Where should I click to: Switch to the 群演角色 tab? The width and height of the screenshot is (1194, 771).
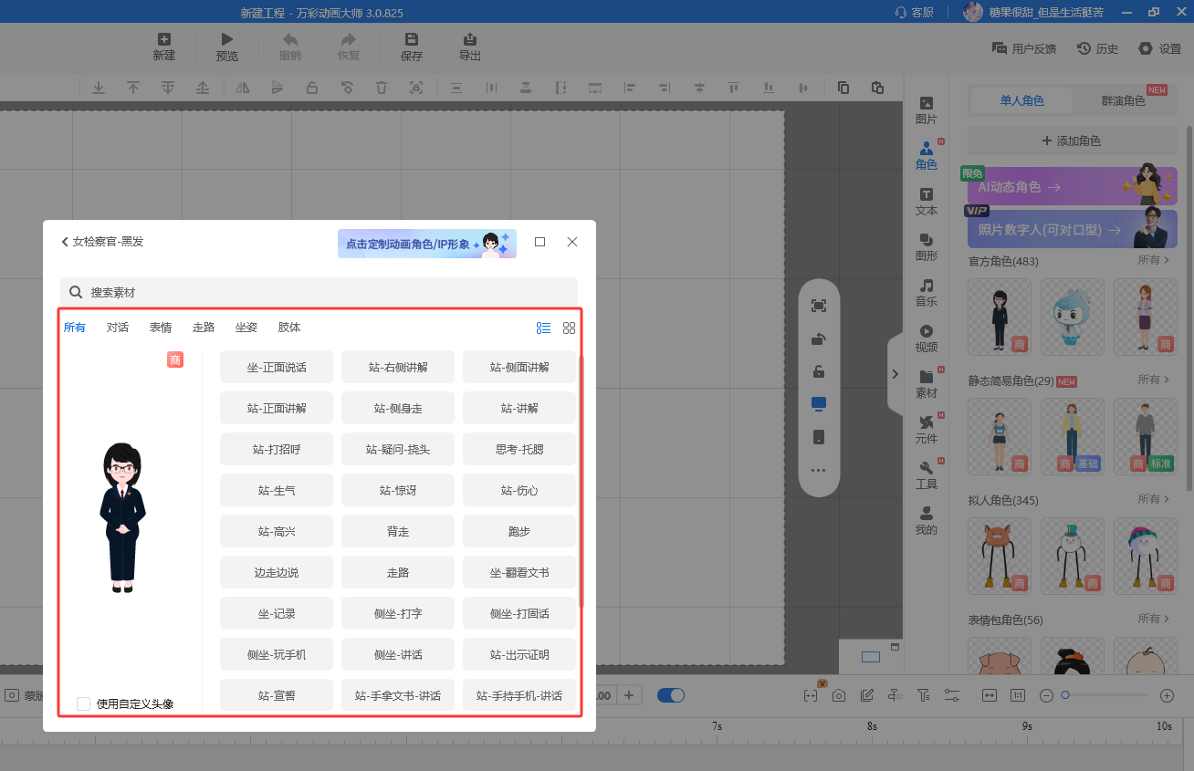pyautogui.click(x=1123, y=101)
